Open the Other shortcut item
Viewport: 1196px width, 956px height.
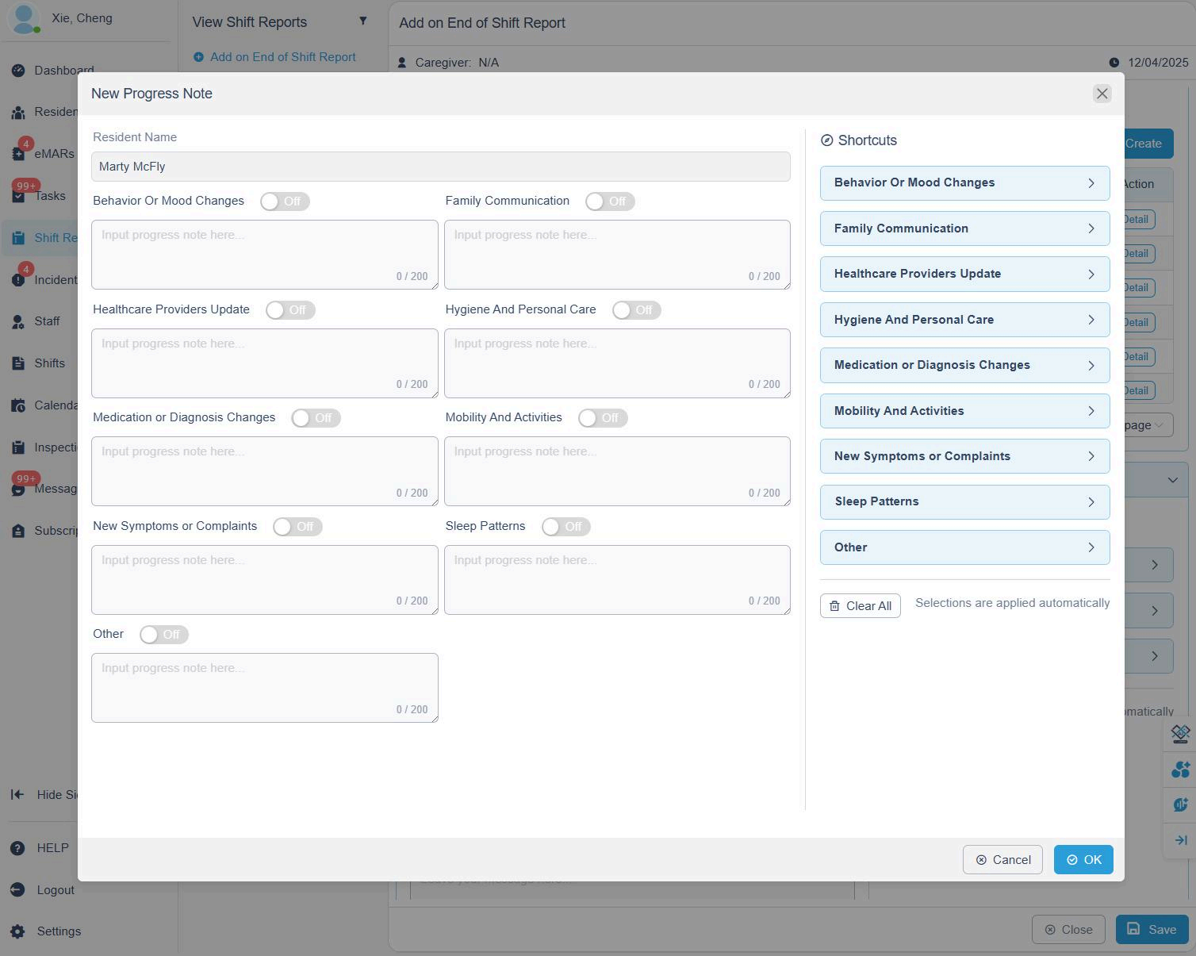pyautogui.click(x=964, y=547)
